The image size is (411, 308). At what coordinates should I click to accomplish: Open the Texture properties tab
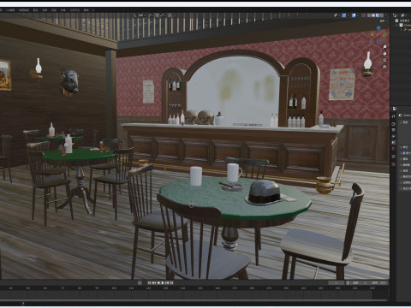(393, 164)
